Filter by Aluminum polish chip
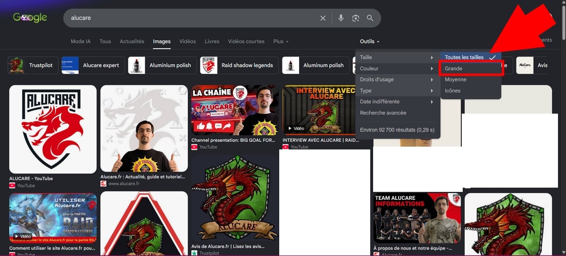Image resolution: width=566 pixels, height=256 pixels. 316,65
